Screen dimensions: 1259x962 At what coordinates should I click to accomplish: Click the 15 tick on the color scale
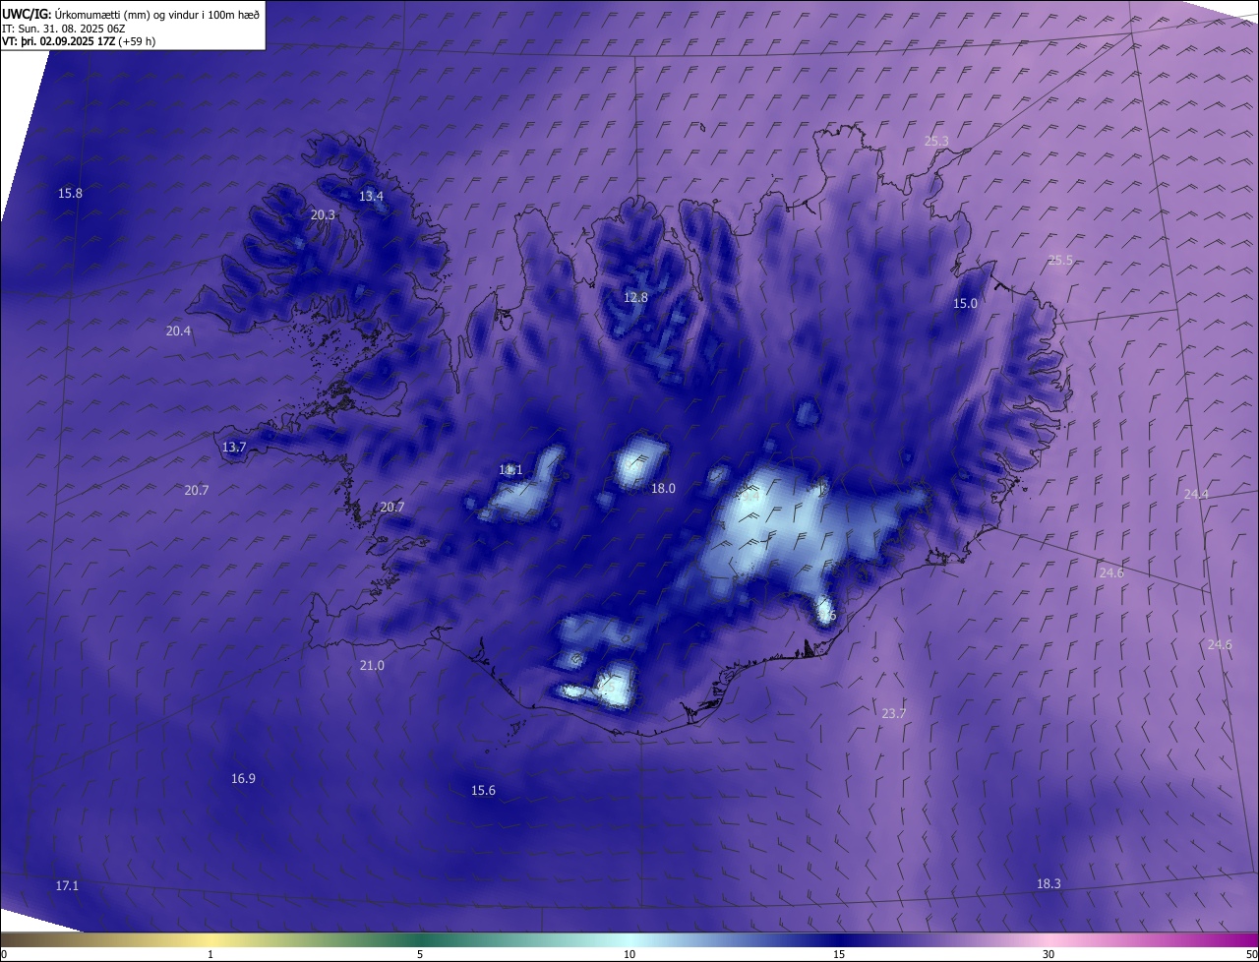(x=839, y=955)
